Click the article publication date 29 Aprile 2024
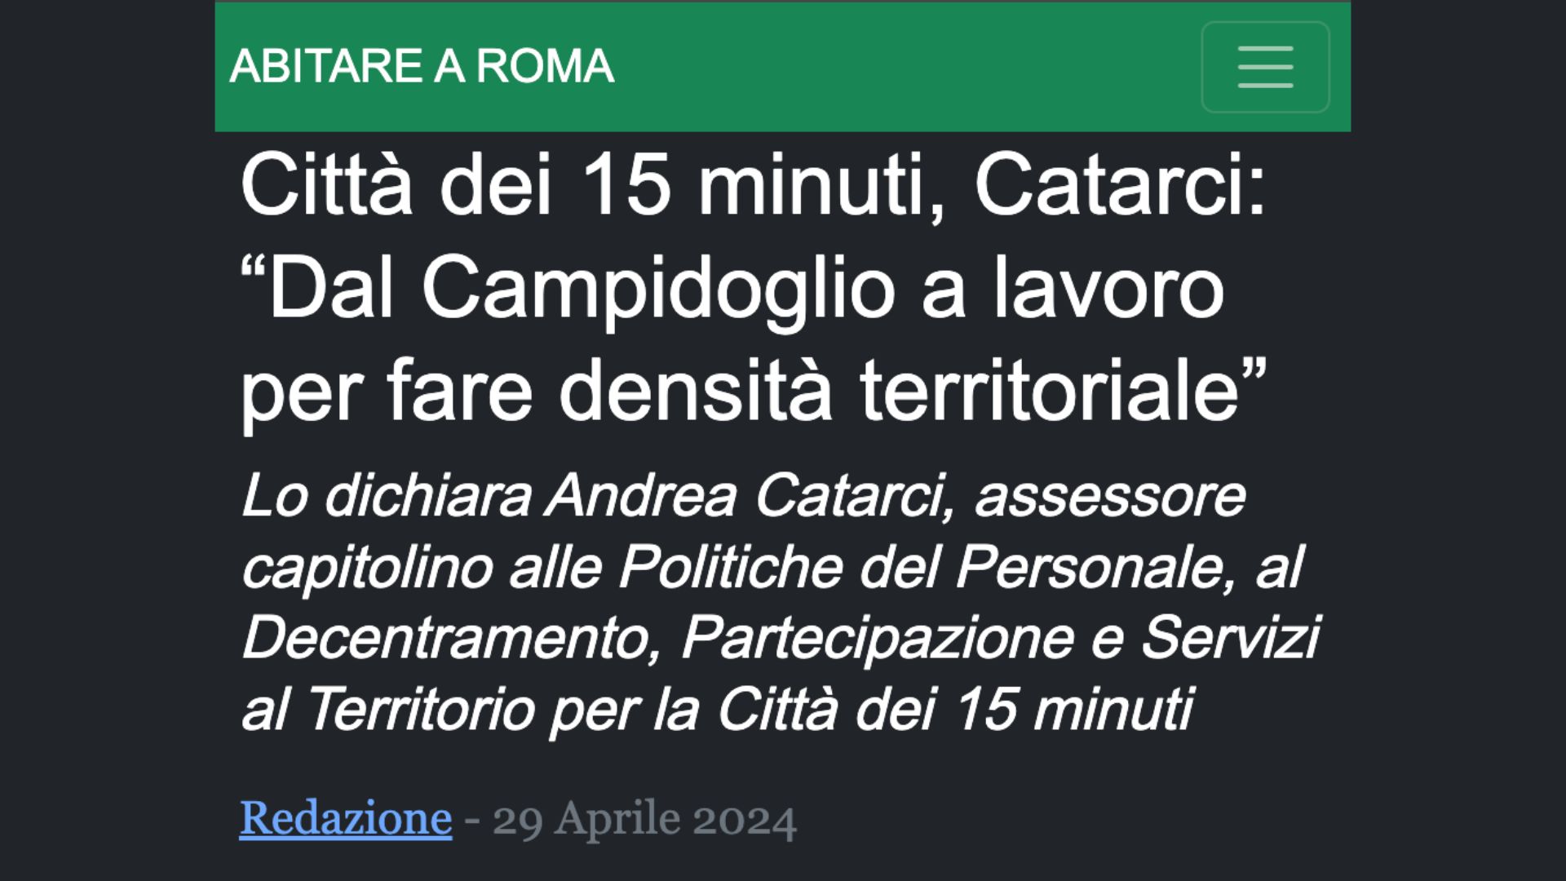This screenshot has height=881, width=1566. [x=644, y=819]
